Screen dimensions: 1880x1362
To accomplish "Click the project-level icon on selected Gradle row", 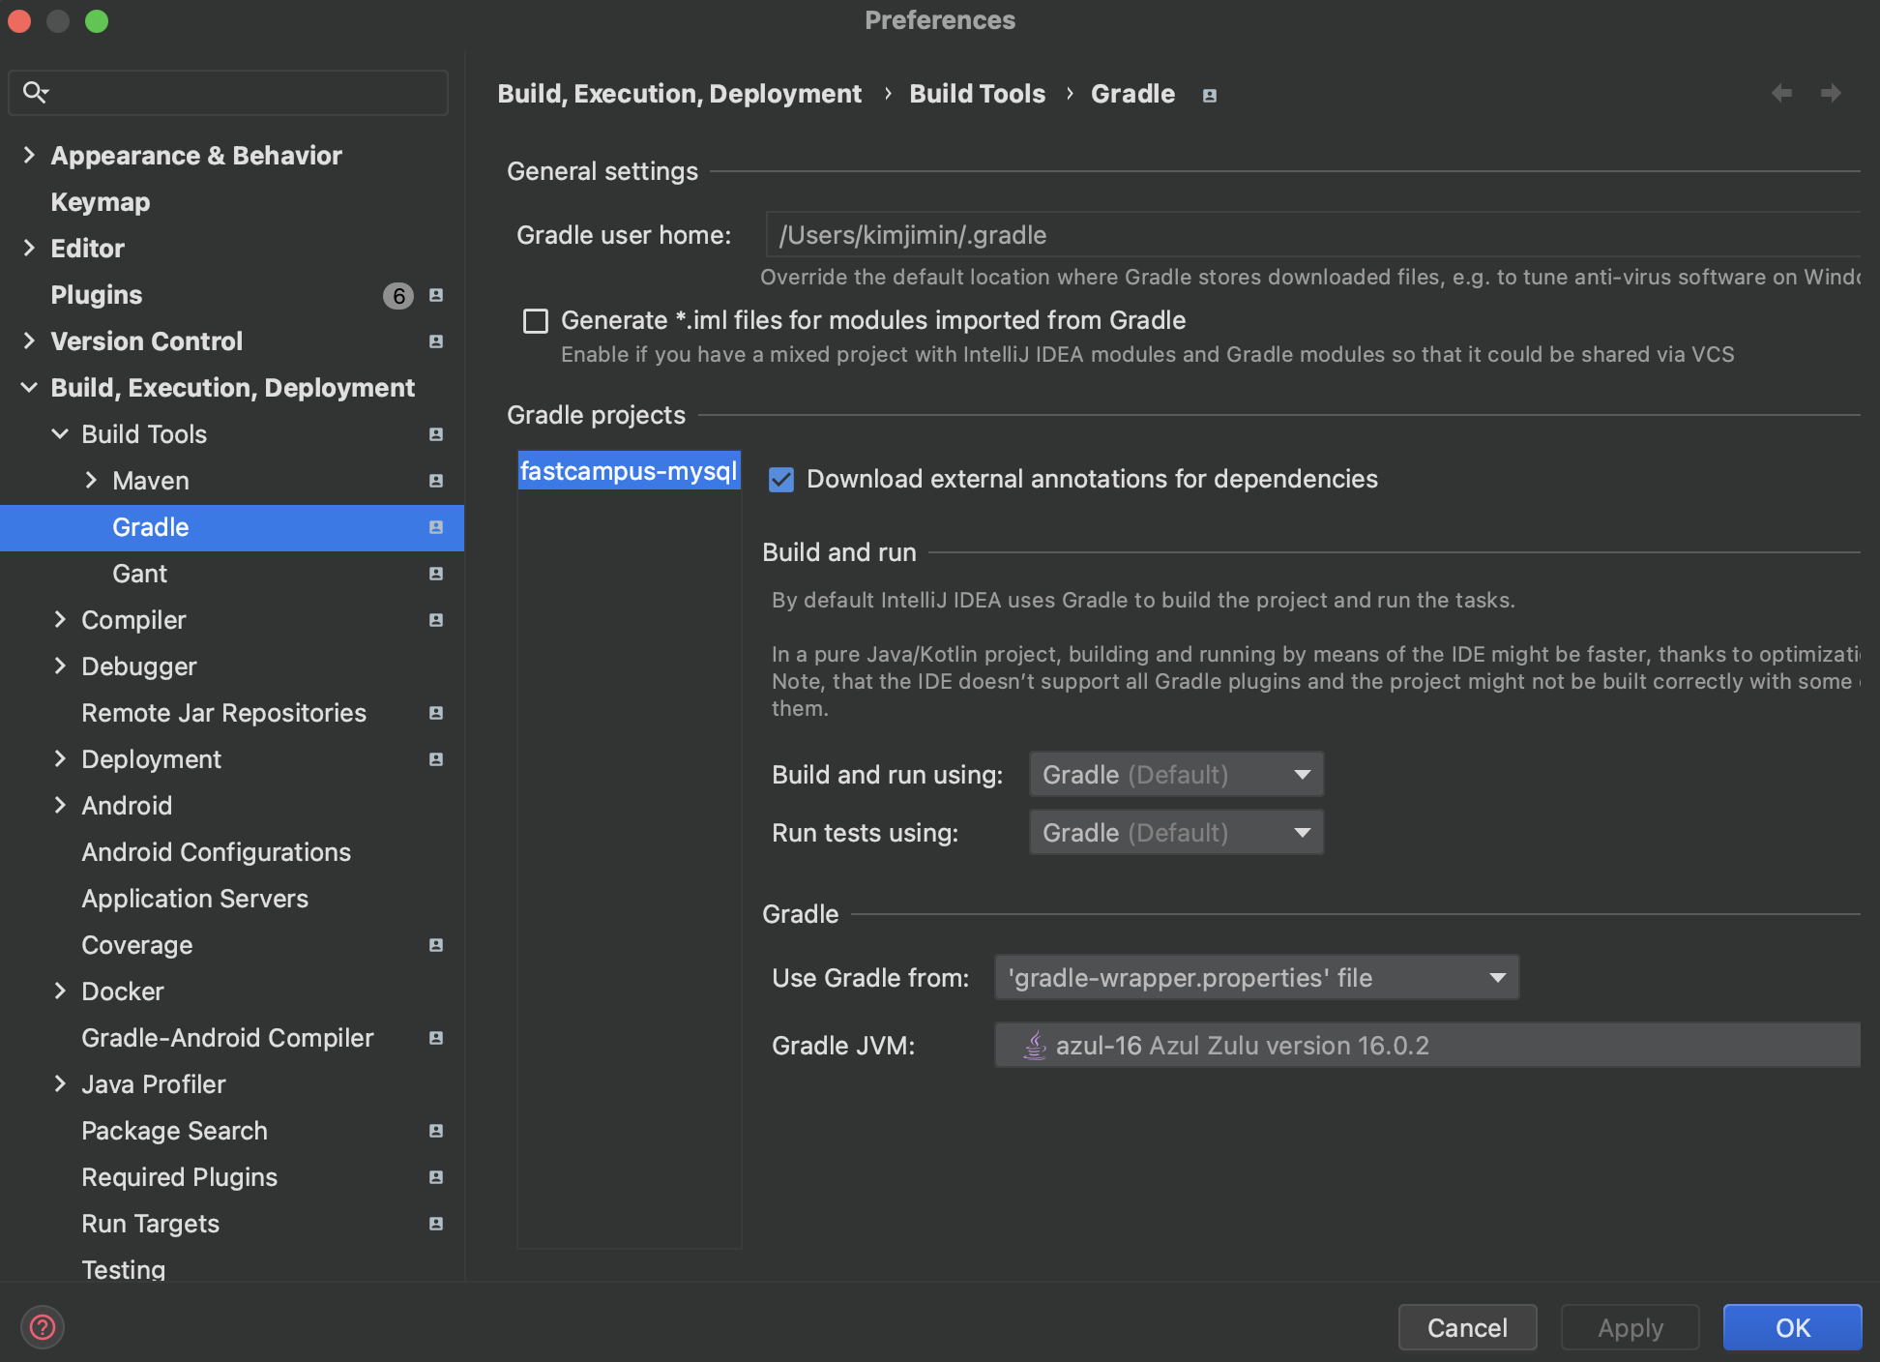I will coord(436,527).
